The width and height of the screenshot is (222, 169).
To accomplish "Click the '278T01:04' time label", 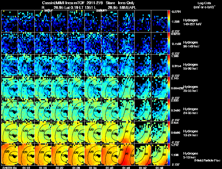I will coord(10,168).
